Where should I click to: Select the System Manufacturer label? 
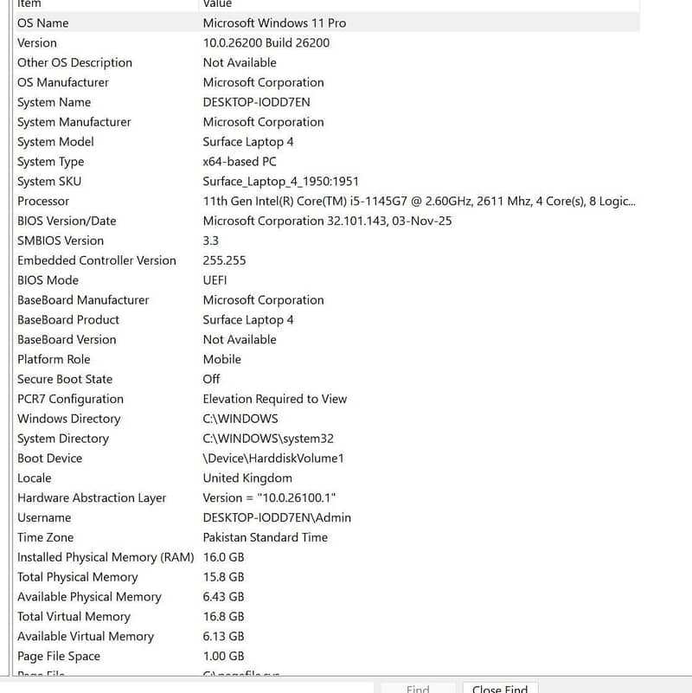[x=74, y=122]
